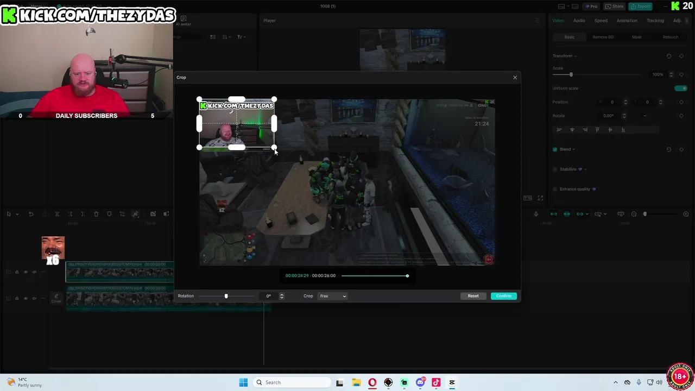Image resolution: width=695 pixels, height=391 pixels.
Task: Click the crop preview playback progress bar
Action: [x=375, y=276]
